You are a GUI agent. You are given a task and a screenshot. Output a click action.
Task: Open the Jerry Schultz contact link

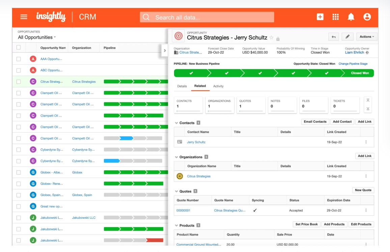point(196,142)
